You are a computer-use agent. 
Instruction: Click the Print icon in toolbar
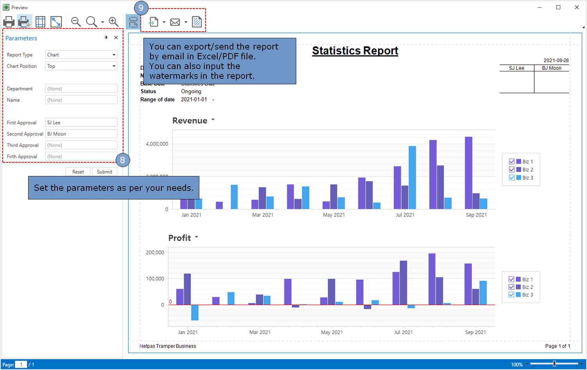tap(9, 22)
